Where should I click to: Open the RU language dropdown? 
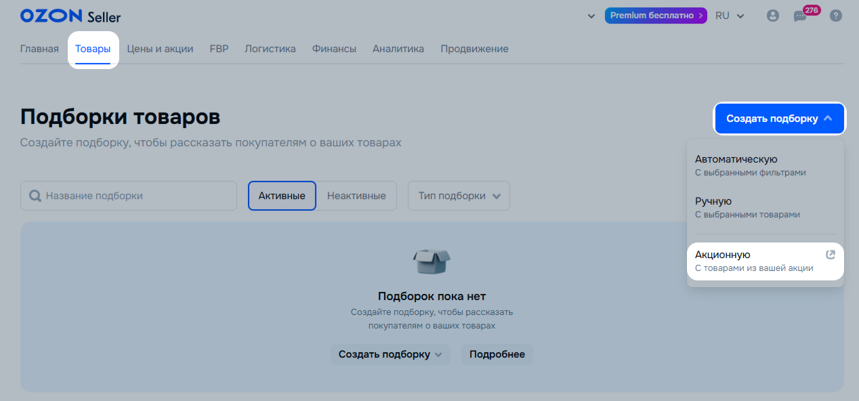point(730,16)
